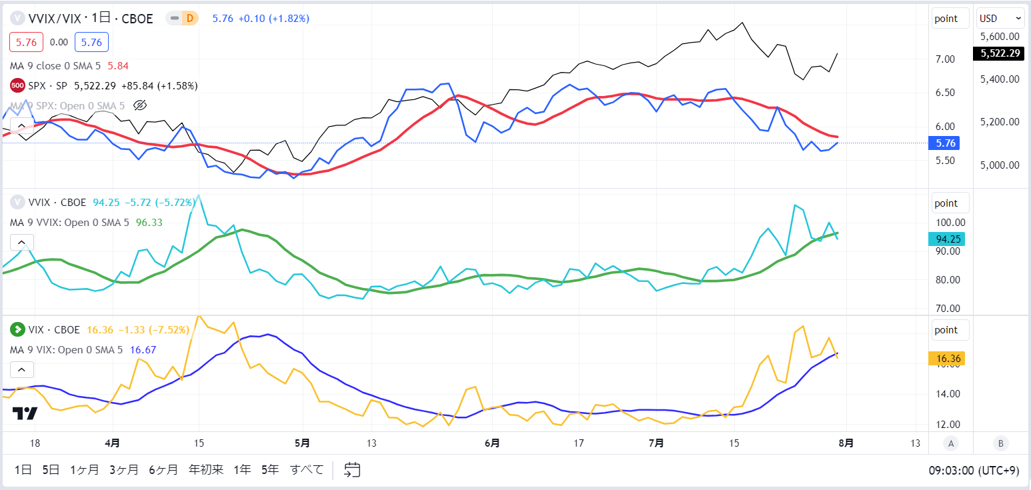Click the 0.00 spread value

coord(59,42)
